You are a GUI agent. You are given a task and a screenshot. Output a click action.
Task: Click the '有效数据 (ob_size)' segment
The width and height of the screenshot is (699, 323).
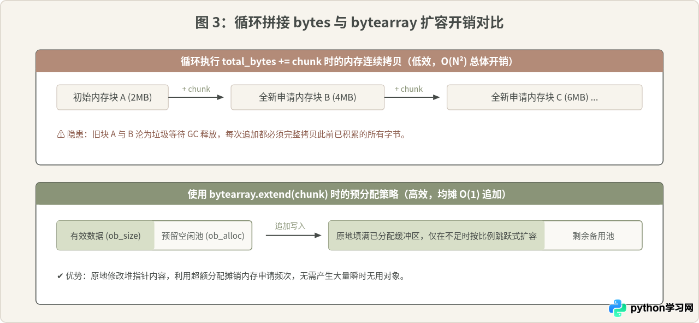pyautogui.click(x=105, y=236)
